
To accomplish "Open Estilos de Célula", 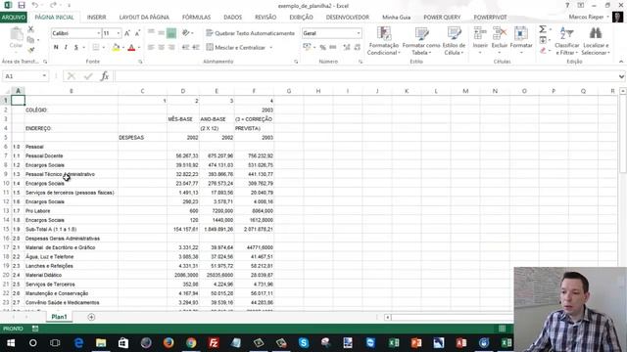I will tap(454, 41).
